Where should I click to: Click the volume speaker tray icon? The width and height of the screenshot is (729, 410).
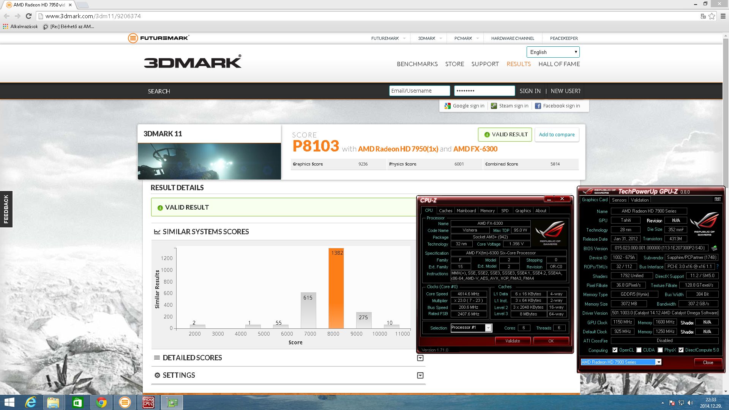pos(690,403)
